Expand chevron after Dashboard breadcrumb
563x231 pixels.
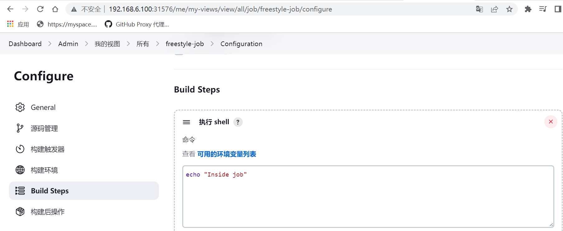click(50, 44)
